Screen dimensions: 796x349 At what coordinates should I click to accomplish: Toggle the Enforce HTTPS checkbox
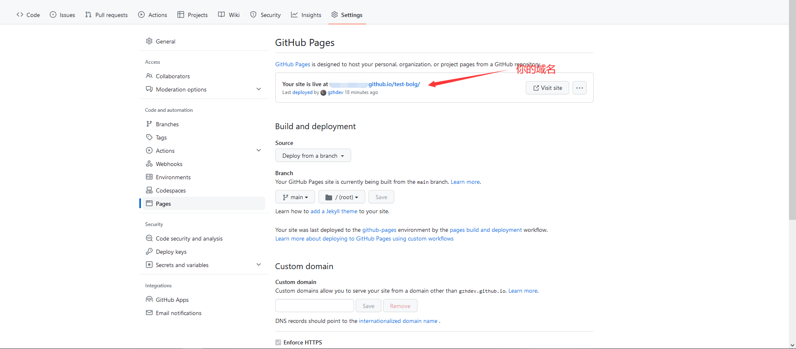[278, 342]
